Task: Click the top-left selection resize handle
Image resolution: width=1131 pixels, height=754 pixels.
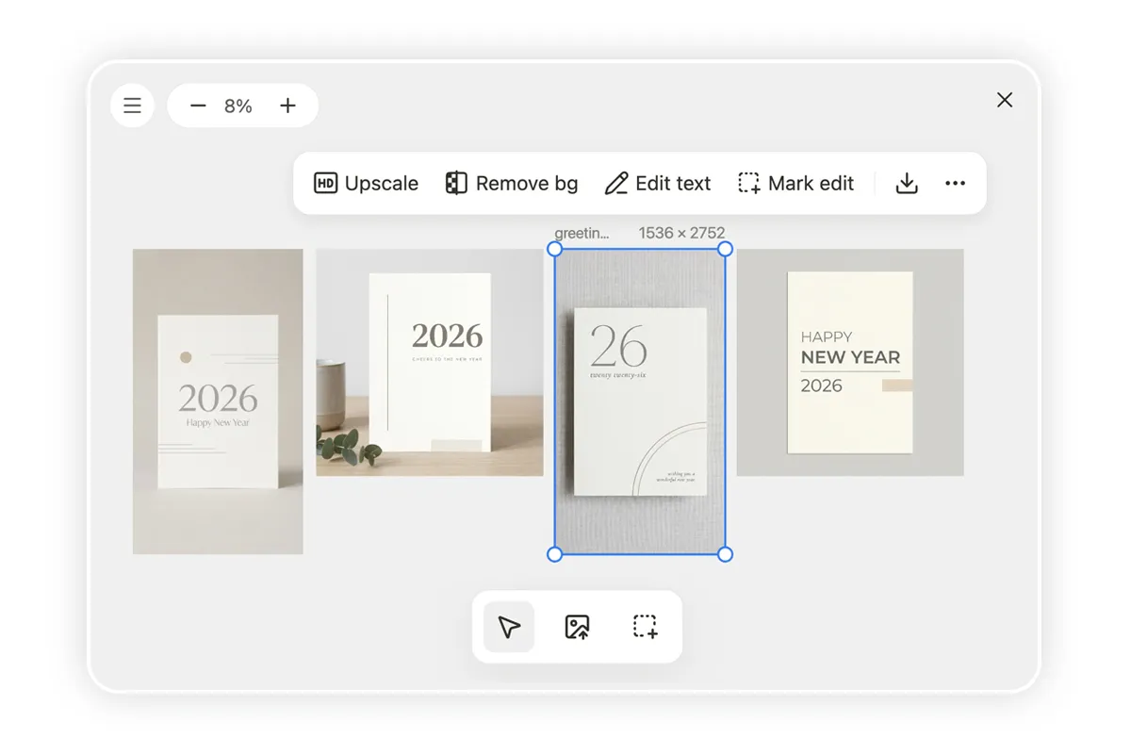Action: pos(555,249)
